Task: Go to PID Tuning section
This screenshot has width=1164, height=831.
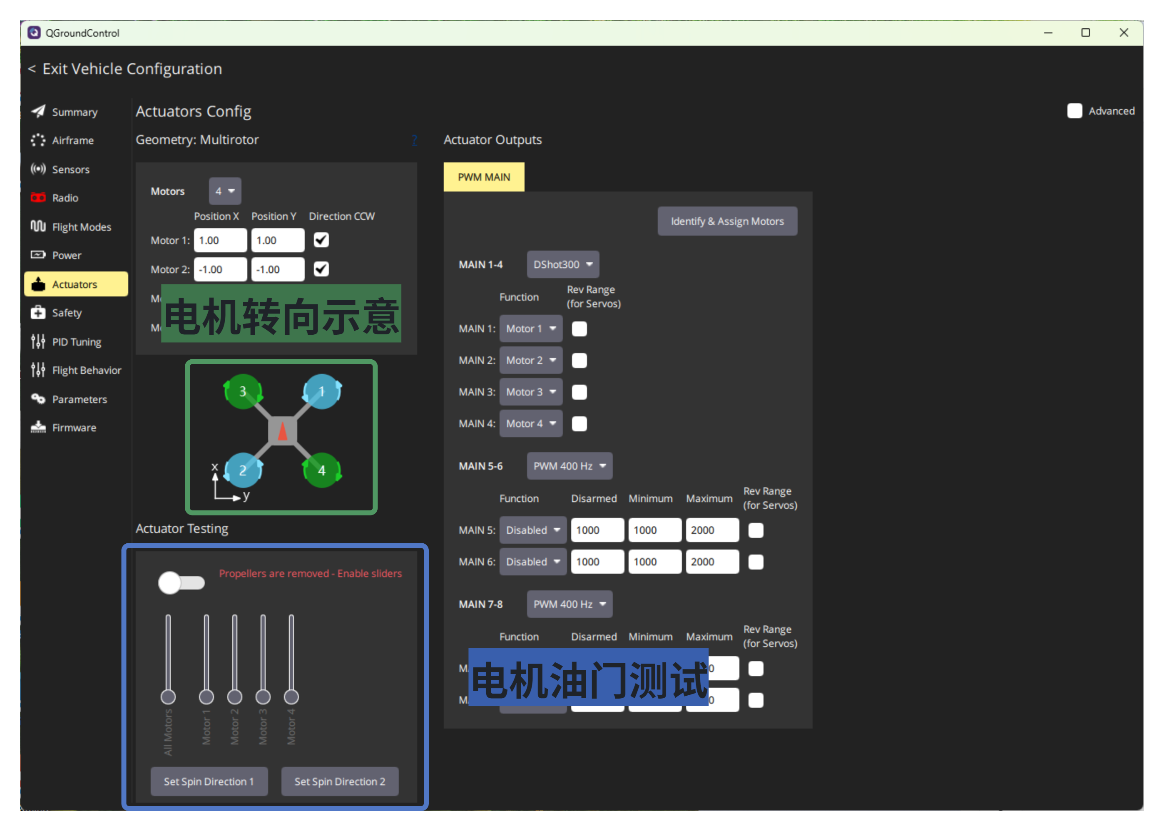Action: [76, 342]
